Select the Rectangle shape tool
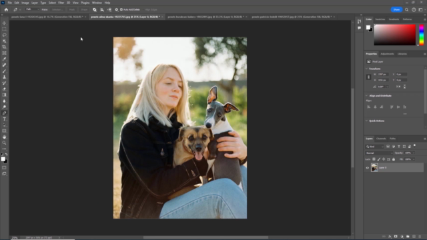The width and height of the screenshot is (427, 240). [x=5, y=131]
